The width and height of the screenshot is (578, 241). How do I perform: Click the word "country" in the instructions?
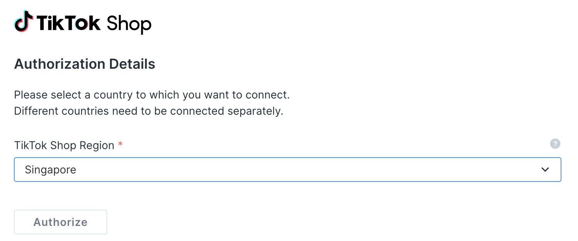(x=111, y=95)
